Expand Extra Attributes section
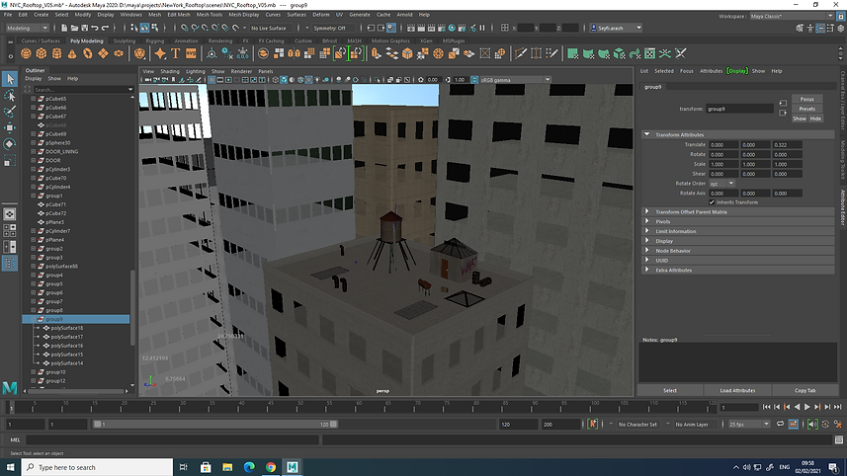Screen dimensions: 847x476 646,270
